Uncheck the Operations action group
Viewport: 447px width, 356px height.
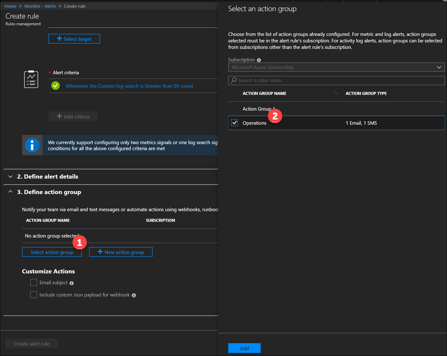coord(234,123)
